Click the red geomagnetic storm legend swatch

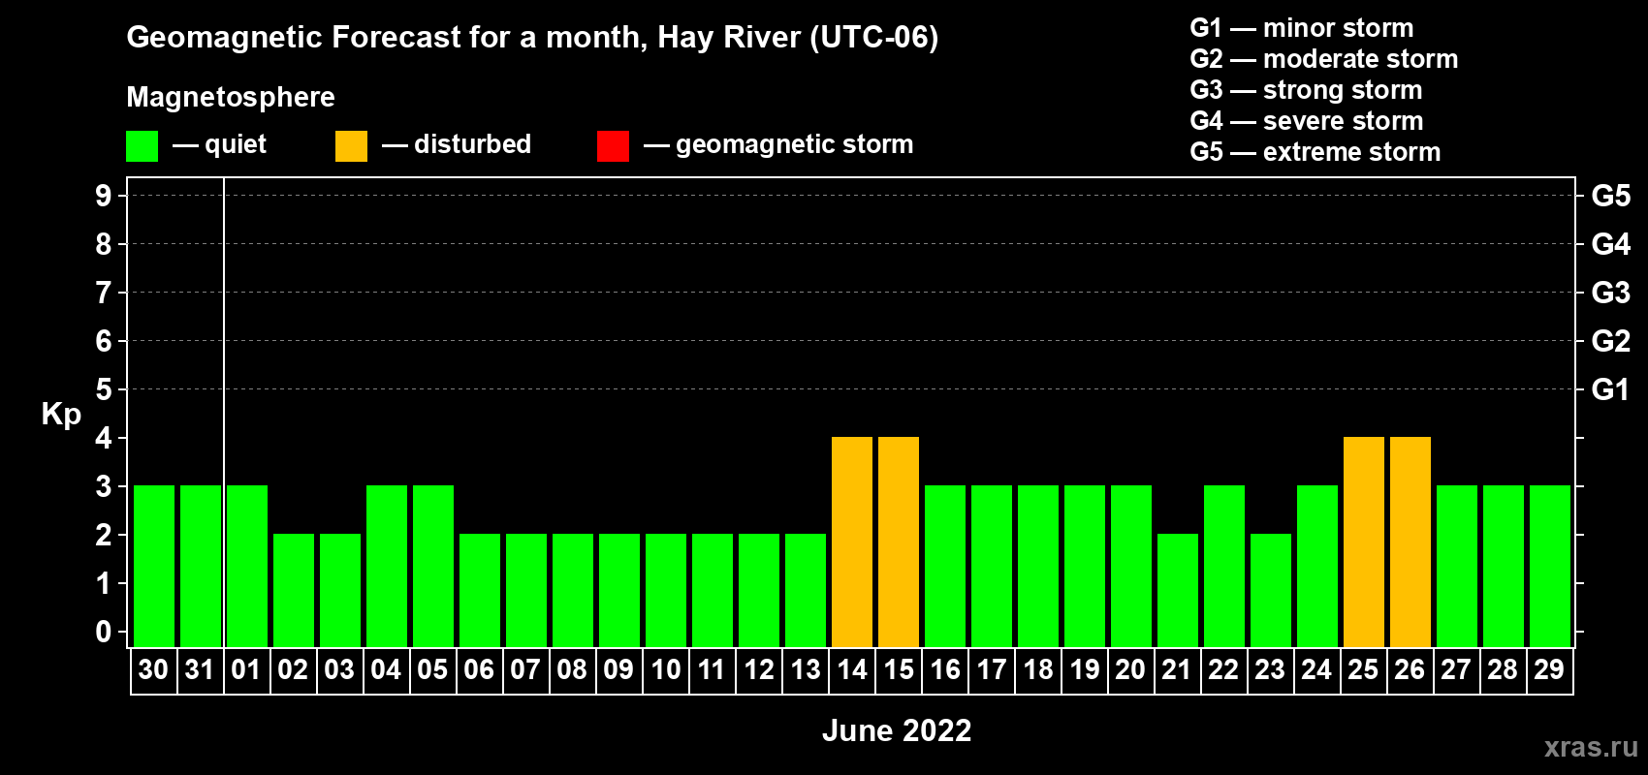(x=613, y=146)
